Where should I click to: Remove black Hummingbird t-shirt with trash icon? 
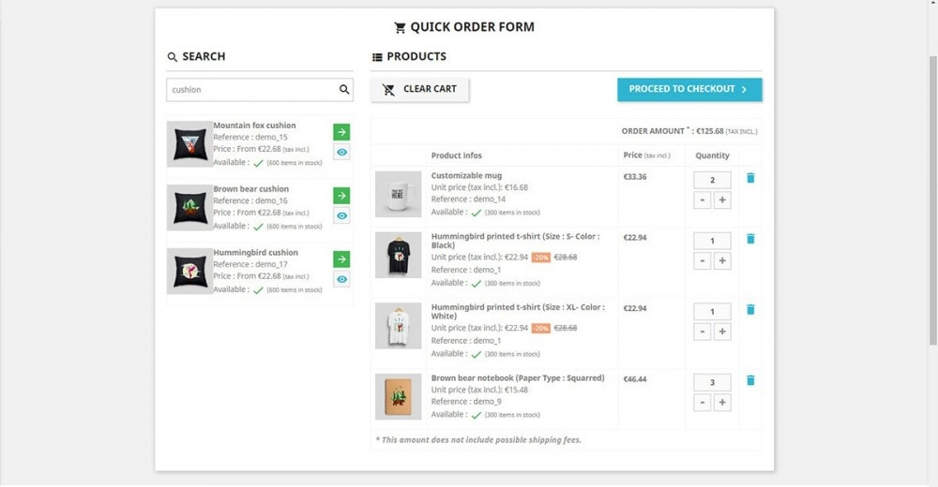(x=750, y=239)
